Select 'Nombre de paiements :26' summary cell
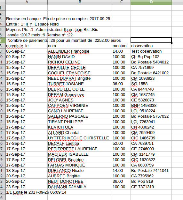The width and height of the screenshot is (183, 200). [27, 41]
